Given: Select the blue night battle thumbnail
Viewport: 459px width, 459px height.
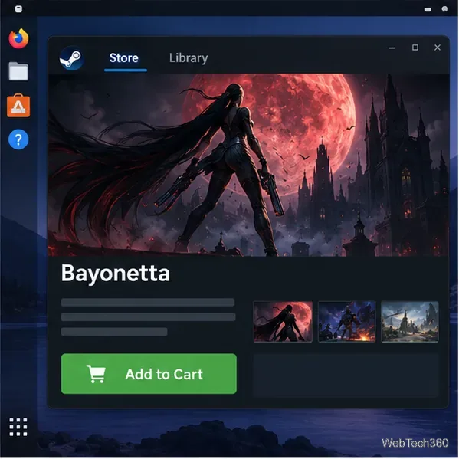Looking at the screenshot, I should point(347,321).
